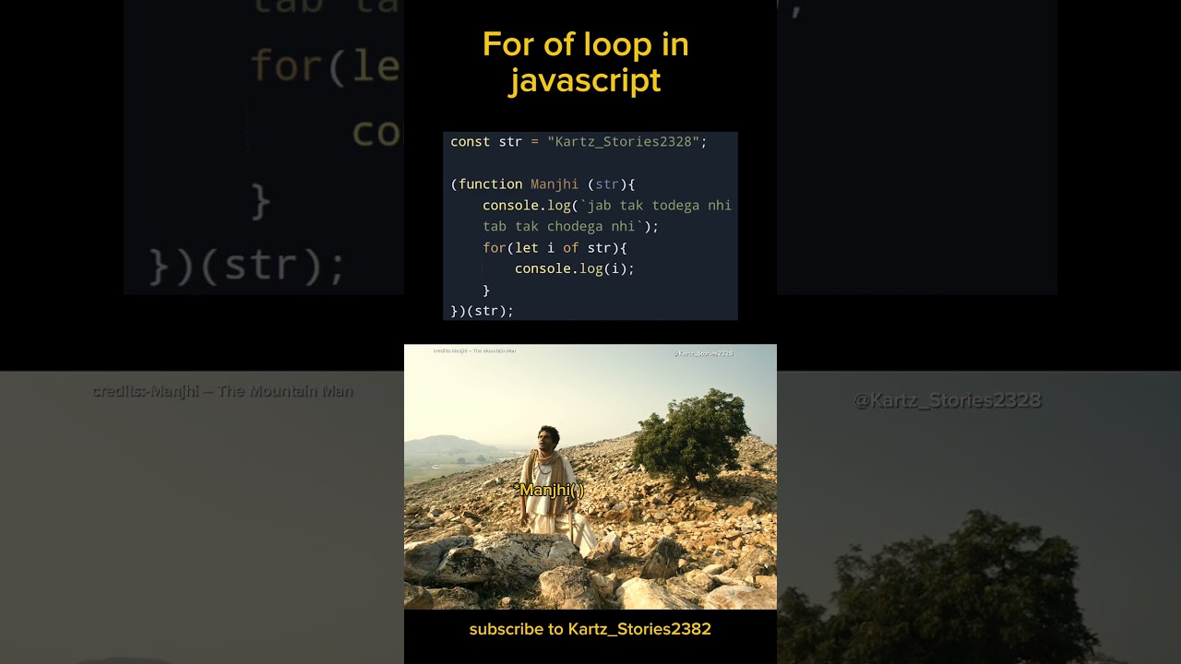Click the title "For of loop in javascript"
This screenshot has width=1181, height=664.
coord(586,62)
